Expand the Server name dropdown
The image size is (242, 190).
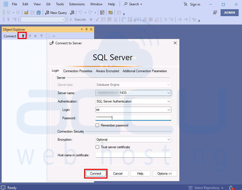[x=169, y=93]
